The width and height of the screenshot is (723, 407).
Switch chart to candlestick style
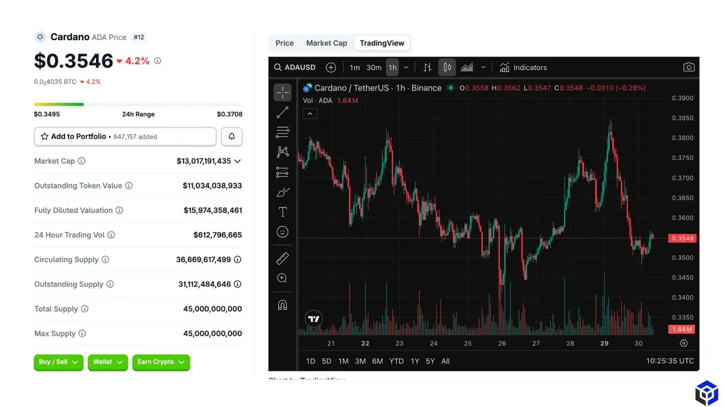point(447,67)
